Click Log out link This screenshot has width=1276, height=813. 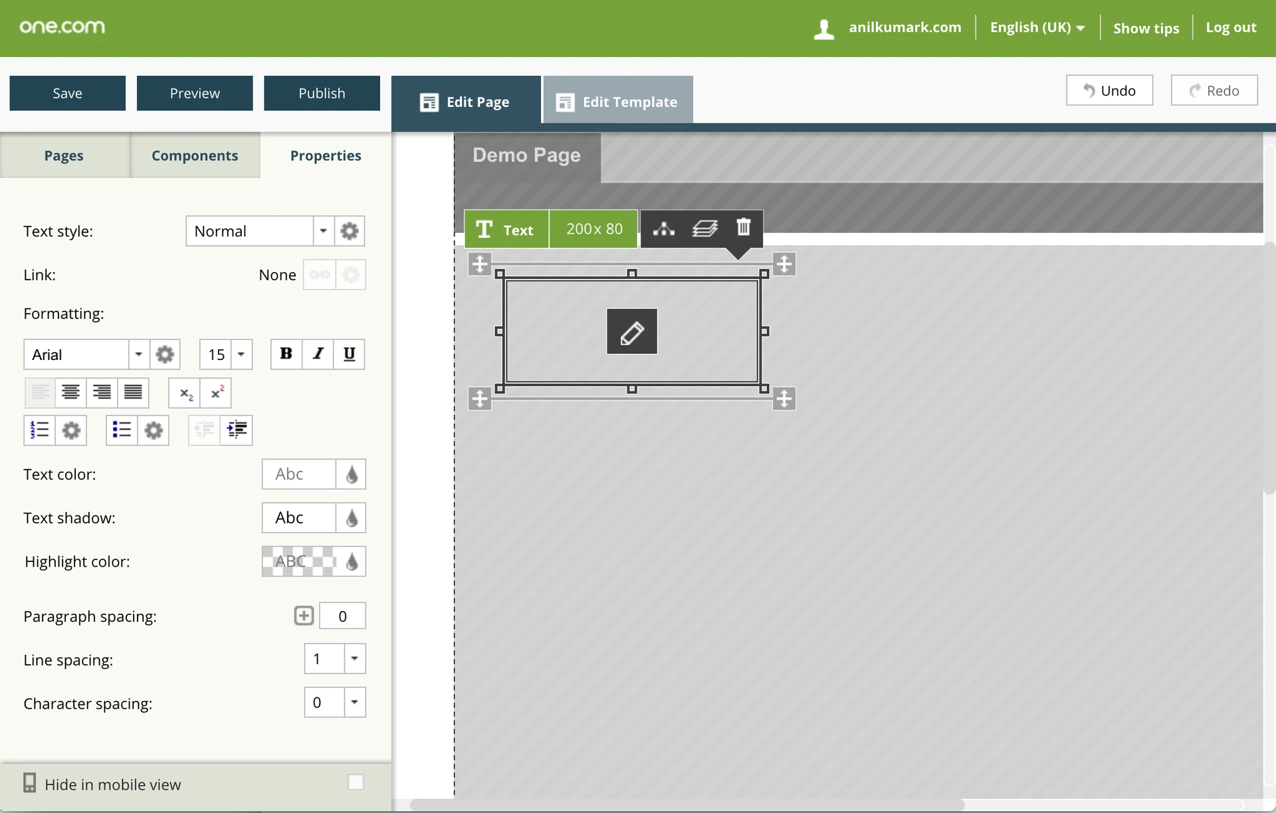[1231, 27]
